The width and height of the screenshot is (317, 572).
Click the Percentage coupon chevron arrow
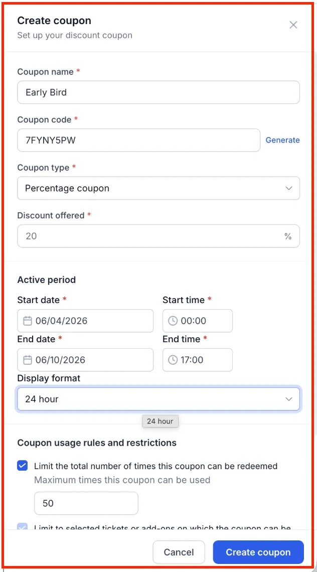[x=289, y=188]
